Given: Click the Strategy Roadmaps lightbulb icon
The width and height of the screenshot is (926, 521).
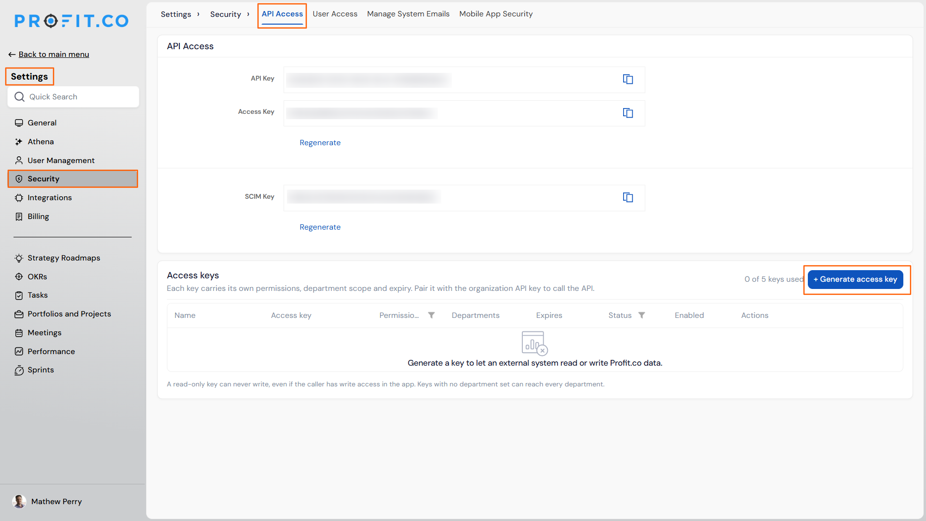Looking at the screenshot, I should pyautogui.click(x=19, y=258).
